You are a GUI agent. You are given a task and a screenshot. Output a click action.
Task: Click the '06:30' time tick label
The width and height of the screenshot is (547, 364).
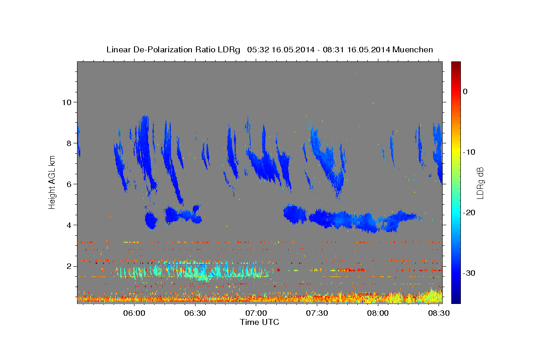coord(195,313)
